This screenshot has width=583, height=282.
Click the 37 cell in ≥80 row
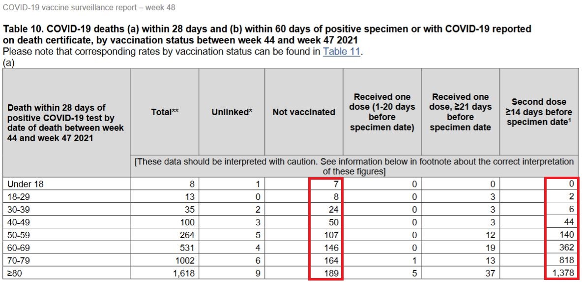[x=491, y=274]
